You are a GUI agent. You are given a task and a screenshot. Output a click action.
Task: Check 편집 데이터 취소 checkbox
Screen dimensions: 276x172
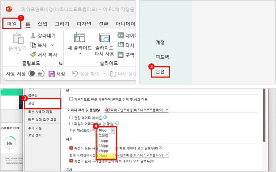(71, 118)
